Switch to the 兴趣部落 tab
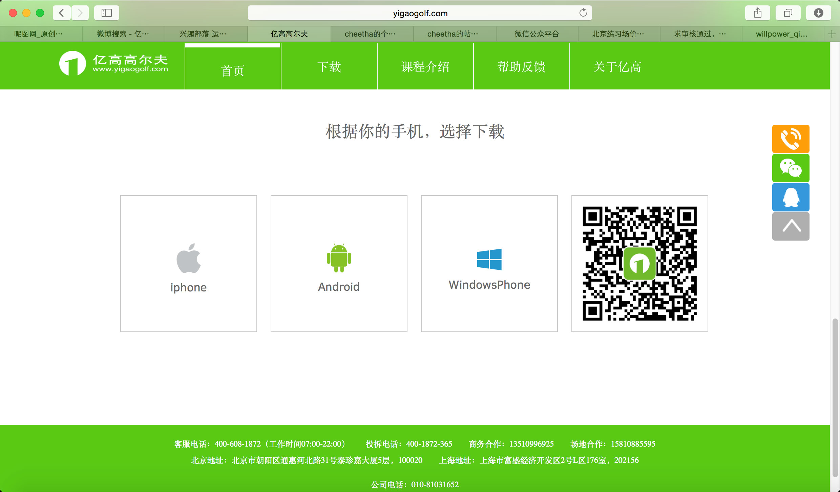840x492 pixels. (206, 34)
